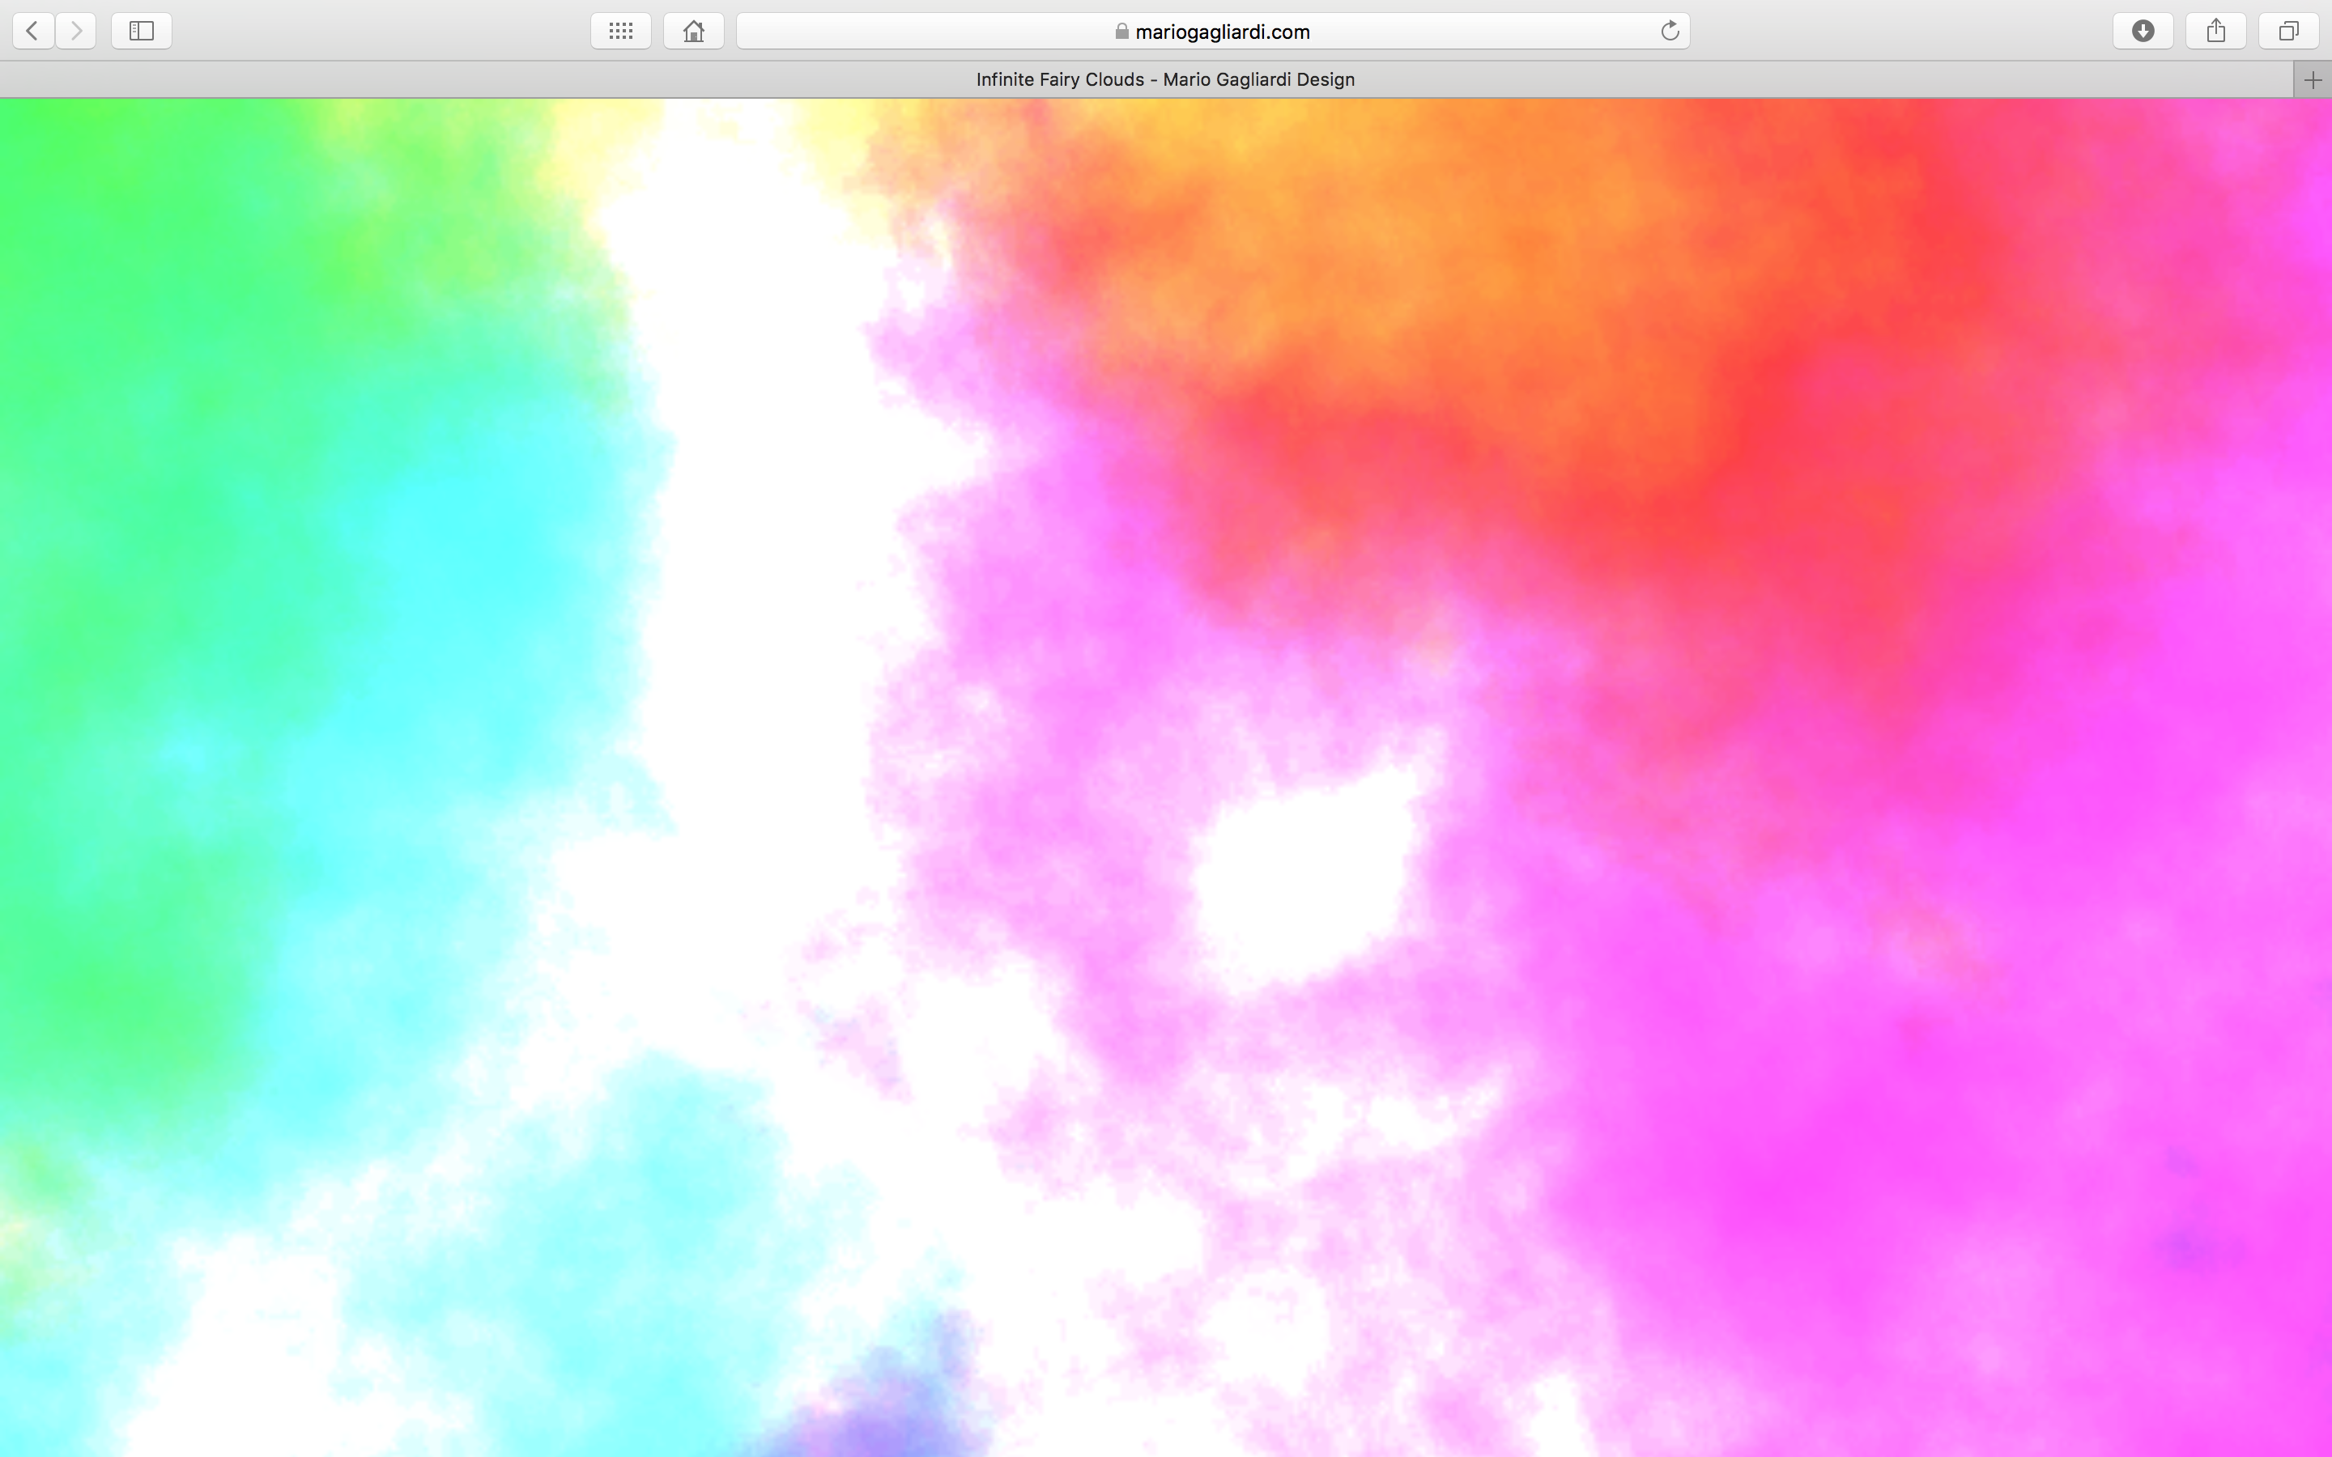Reload the current page
Screen dimensions: 2332x1457
point(1670,31)
